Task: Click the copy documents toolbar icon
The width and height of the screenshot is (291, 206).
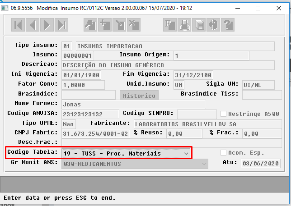Action: 199,25
